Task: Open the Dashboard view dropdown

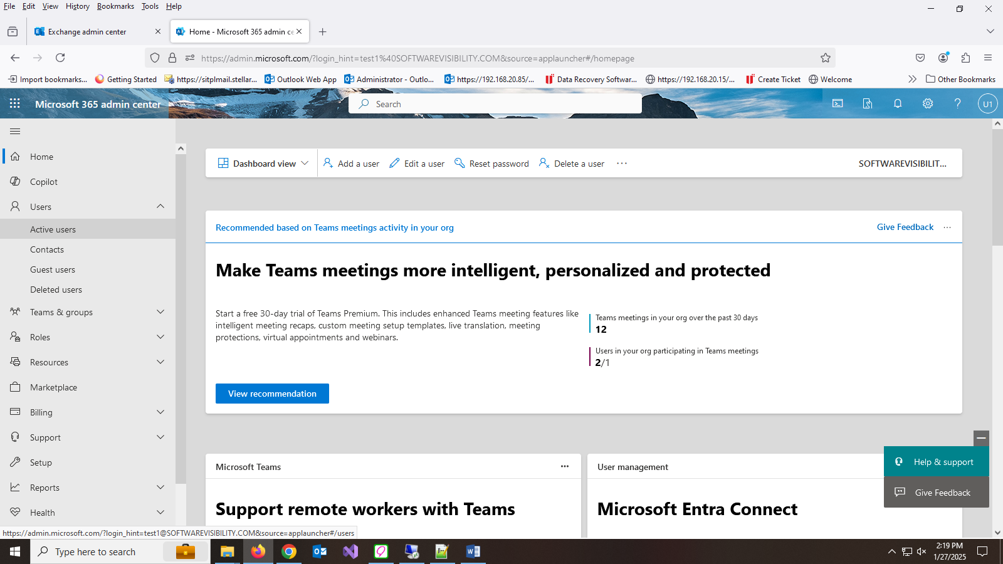Action: (263, 164)
